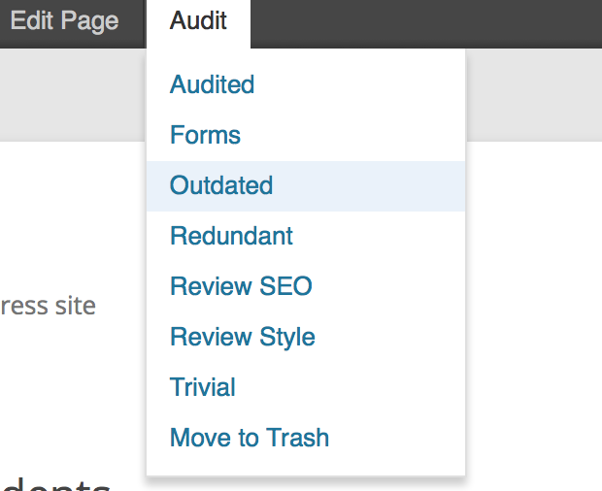Mark page as Audited
This screenshot has width=602, height=491.
[306, 84]
